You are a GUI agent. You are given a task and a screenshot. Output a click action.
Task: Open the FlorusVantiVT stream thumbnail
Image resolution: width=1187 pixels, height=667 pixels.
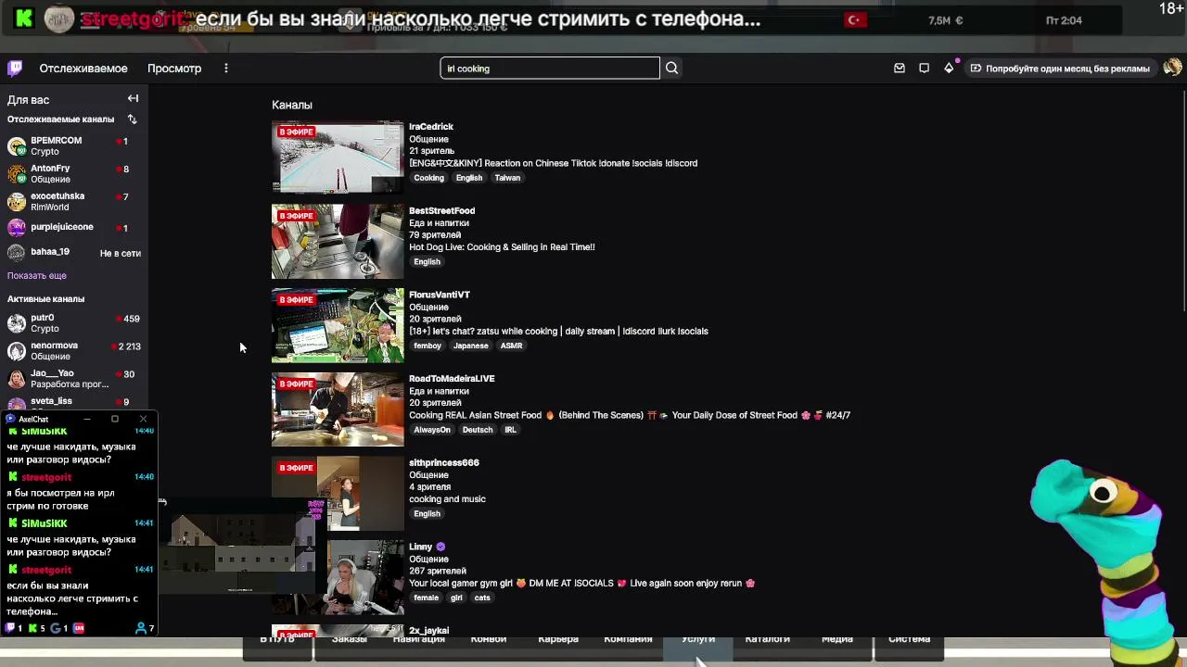click(338, 325)
